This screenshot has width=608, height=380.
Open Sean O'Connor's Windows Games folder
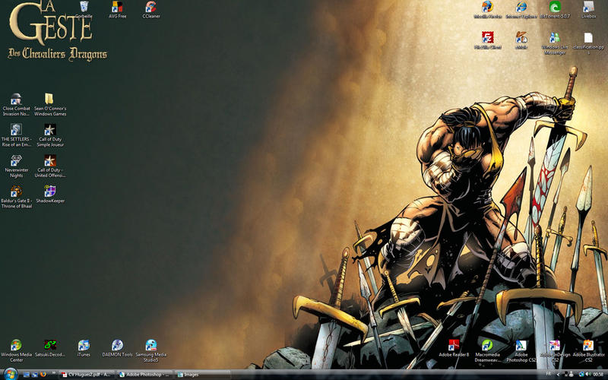pos(50,104)
